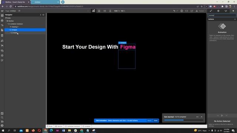This screenshot has width=237, height=133.
Task: Collapse the Section tree node
Action: tap(6, 21)
